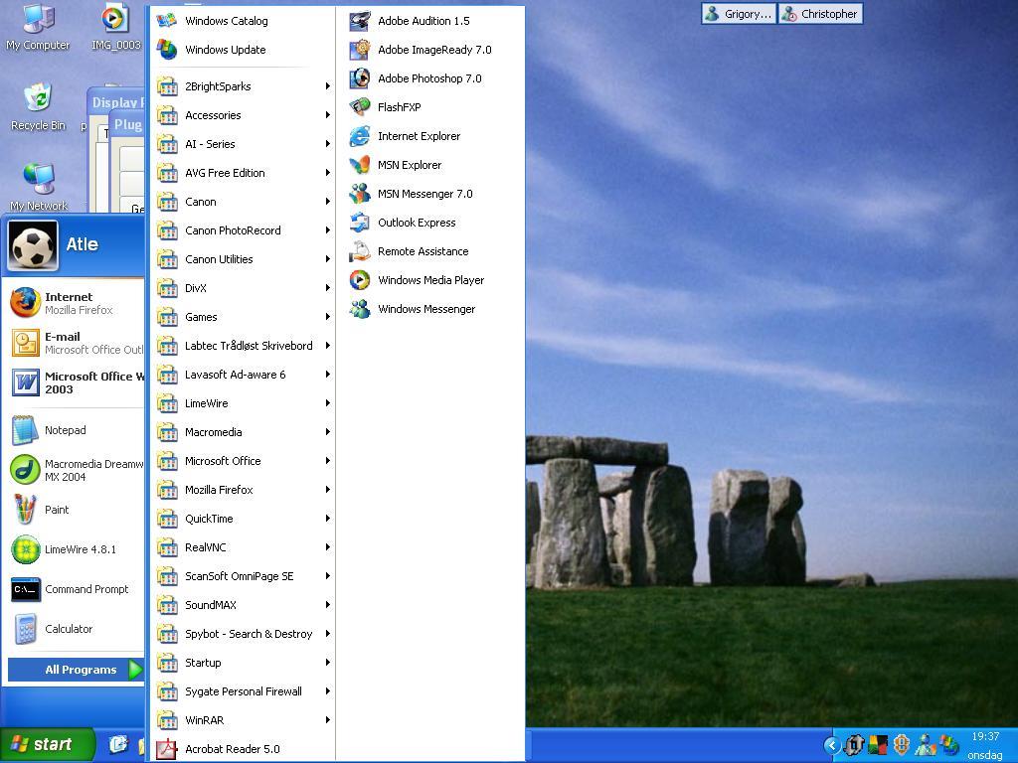
Task: Open Acrobat Reader 5.0 icon
Action: [167, 749]
